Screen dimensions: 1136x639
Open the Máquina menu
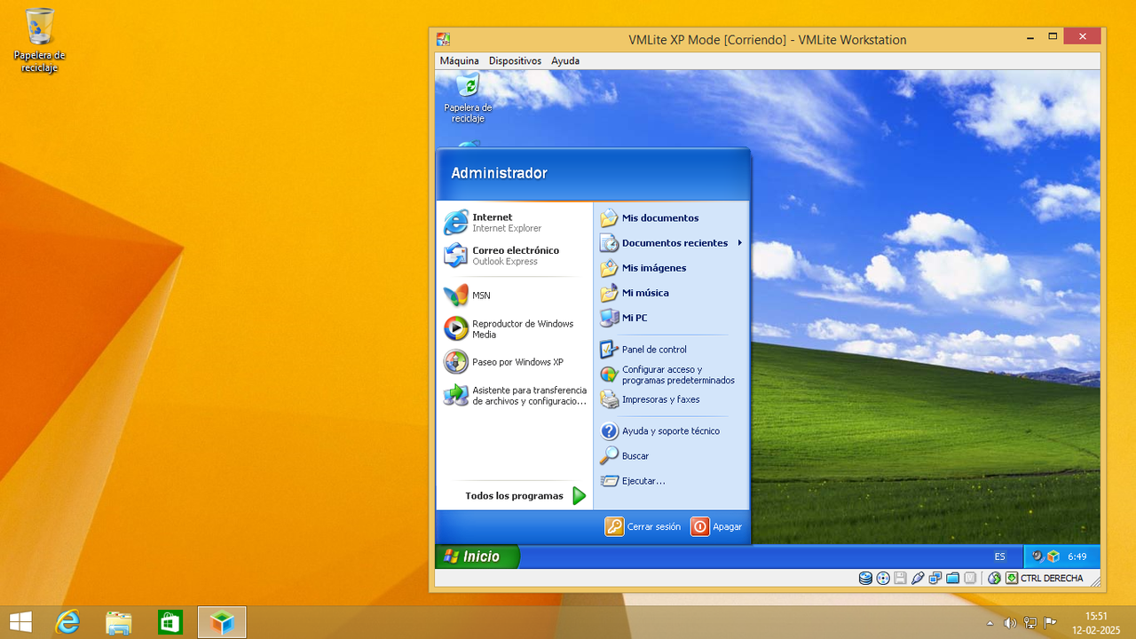click(459, 60)
